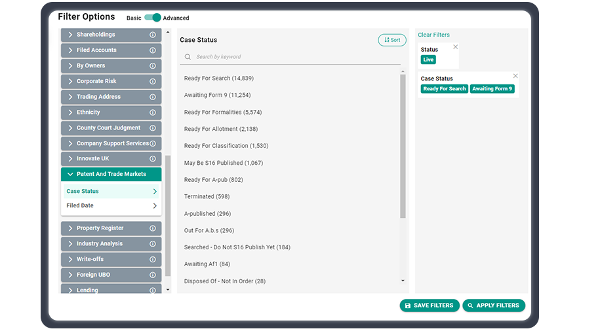The image size is (600, 331).
Task: Select Ready For A-pub (802)
Action: click(214, 180)
